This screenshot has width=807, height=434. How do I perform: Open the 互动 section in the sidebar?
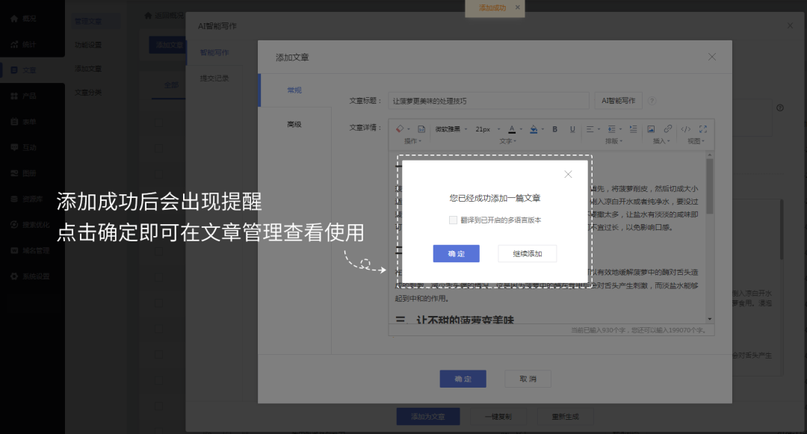coord(25,147)
